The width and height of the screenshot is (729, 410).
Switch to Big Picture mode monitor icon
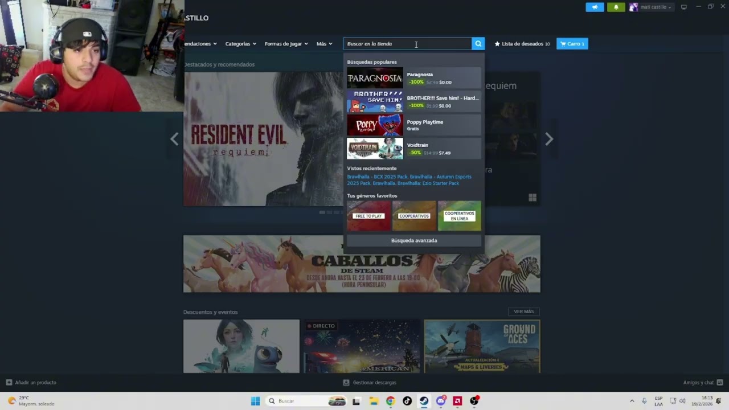[684, 7]
